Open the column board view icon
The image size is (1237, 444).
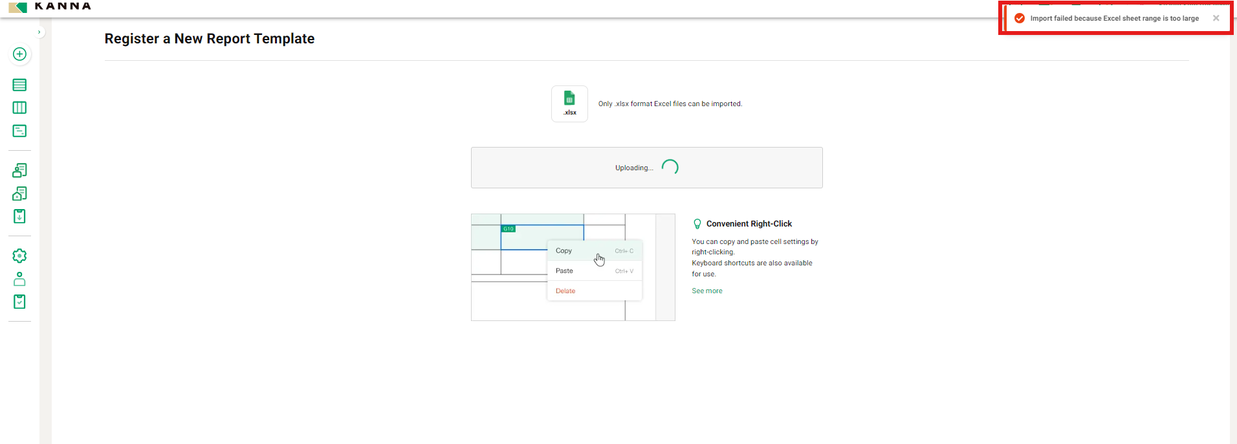[19, 107]
